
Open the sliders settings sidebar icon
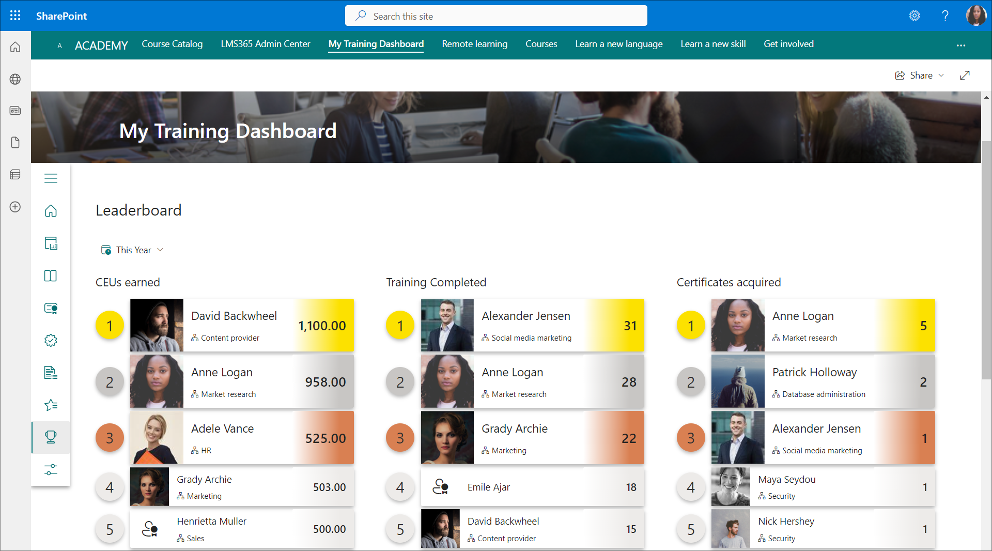click(51, 470)
